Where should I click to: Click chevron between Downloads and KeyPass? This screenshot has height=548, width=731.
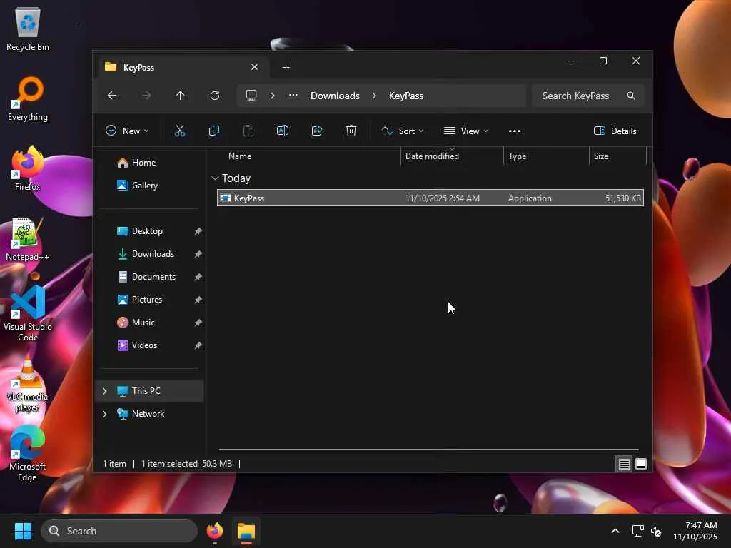(374, 96)
